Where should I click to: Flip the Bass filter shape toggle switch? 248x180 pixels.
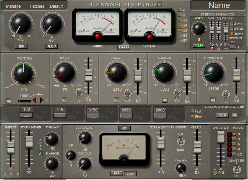coord(79,93)
